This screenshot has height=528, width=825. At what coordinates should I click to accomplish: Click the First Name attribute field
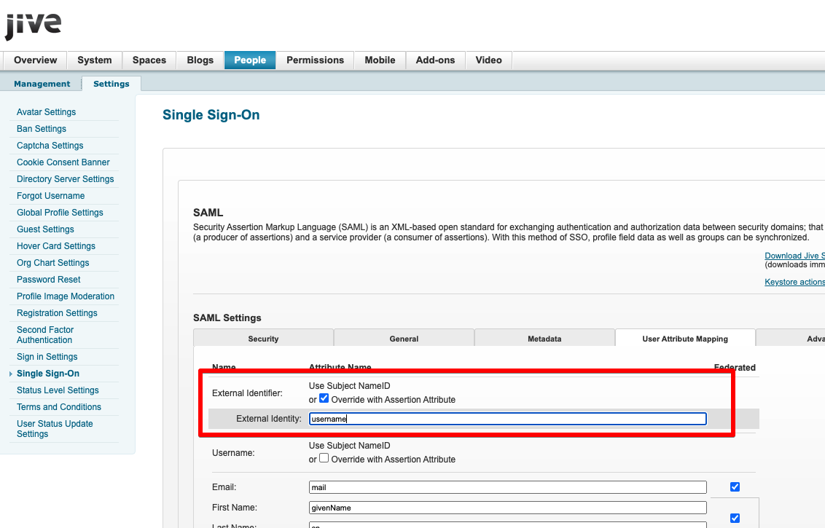click(x=508, y=508)
